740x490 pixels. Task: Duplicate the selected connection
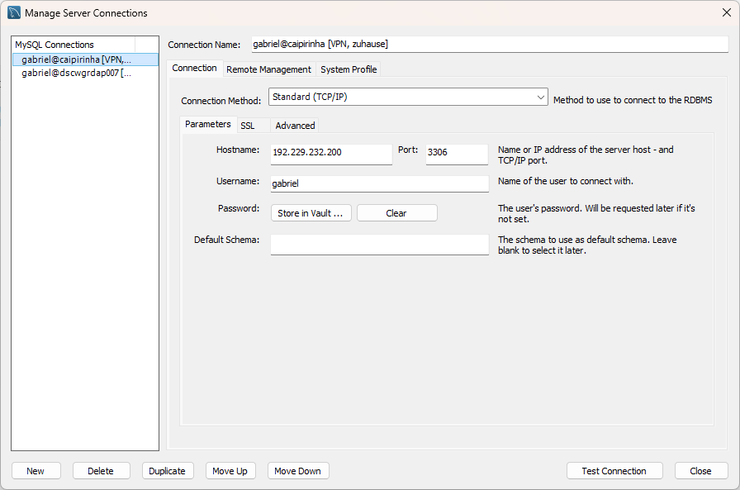(168, 471)
